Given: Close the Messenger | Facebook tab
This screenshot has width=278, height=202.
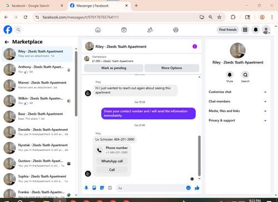Looking at the screenshot, I should click(x=126, y=6).
